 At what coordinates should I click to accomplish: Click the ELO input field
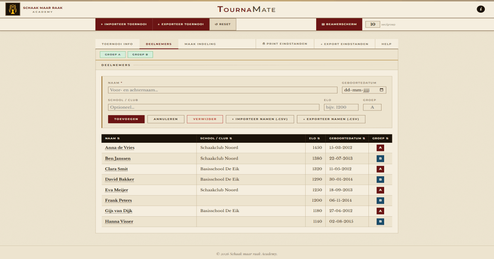[x=341, y=107]
